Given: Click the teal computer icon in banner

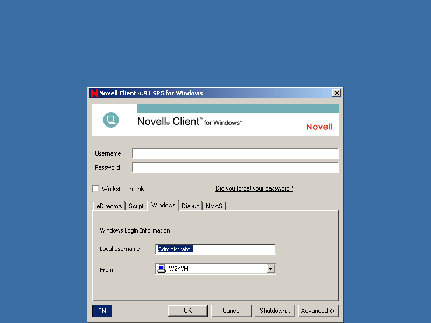Looking at the screenshot, I should (x=111, y=120).
